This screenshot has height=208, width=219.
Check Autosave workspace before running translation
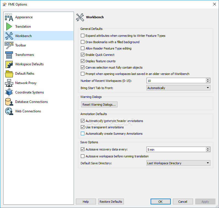coord(82,156)
